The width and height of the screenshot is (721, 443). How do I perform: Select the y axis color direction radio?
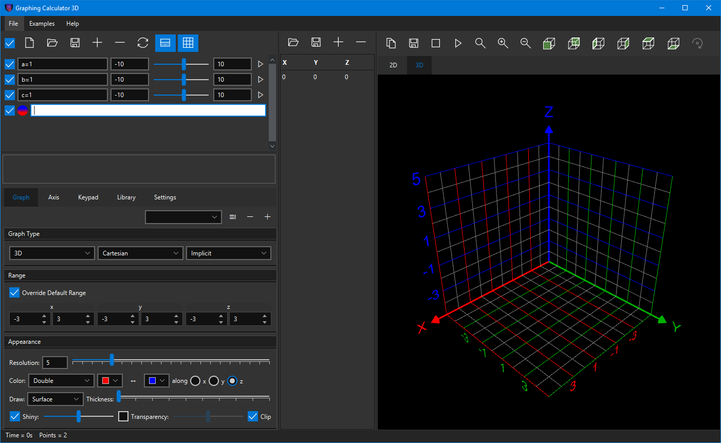point(214,381)
